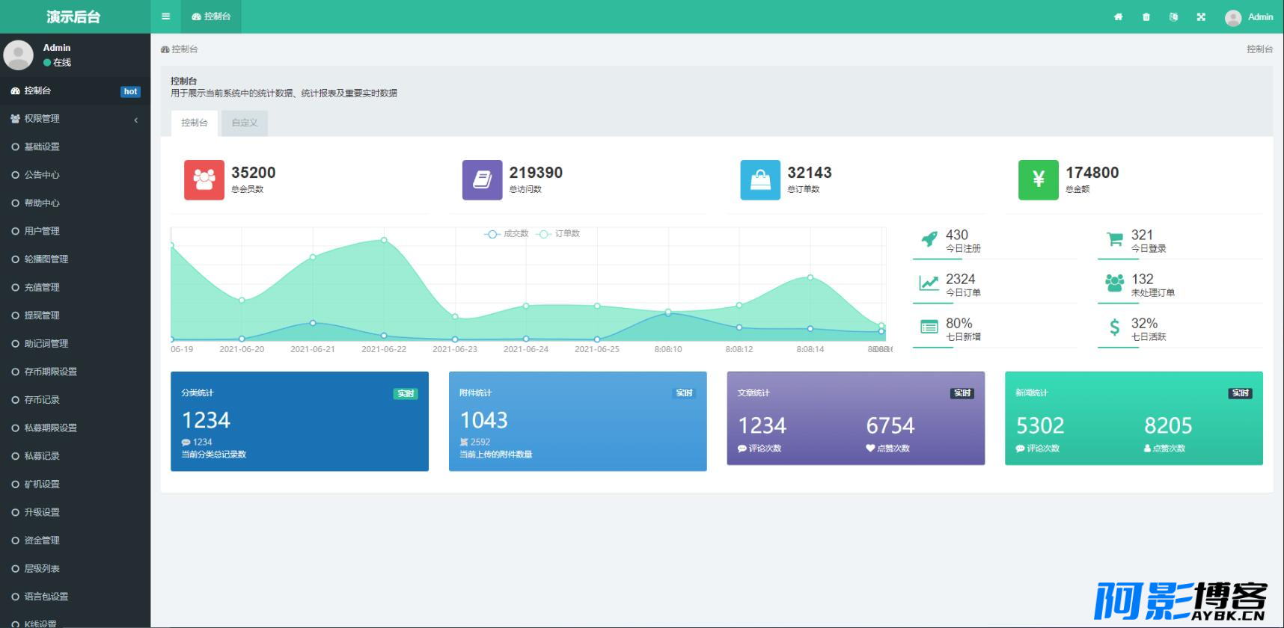Image resolution: width=1284 pixels, height=628 pixels.
Task: Open 用户管理 in the sidebar
Action: click(75, 231)
